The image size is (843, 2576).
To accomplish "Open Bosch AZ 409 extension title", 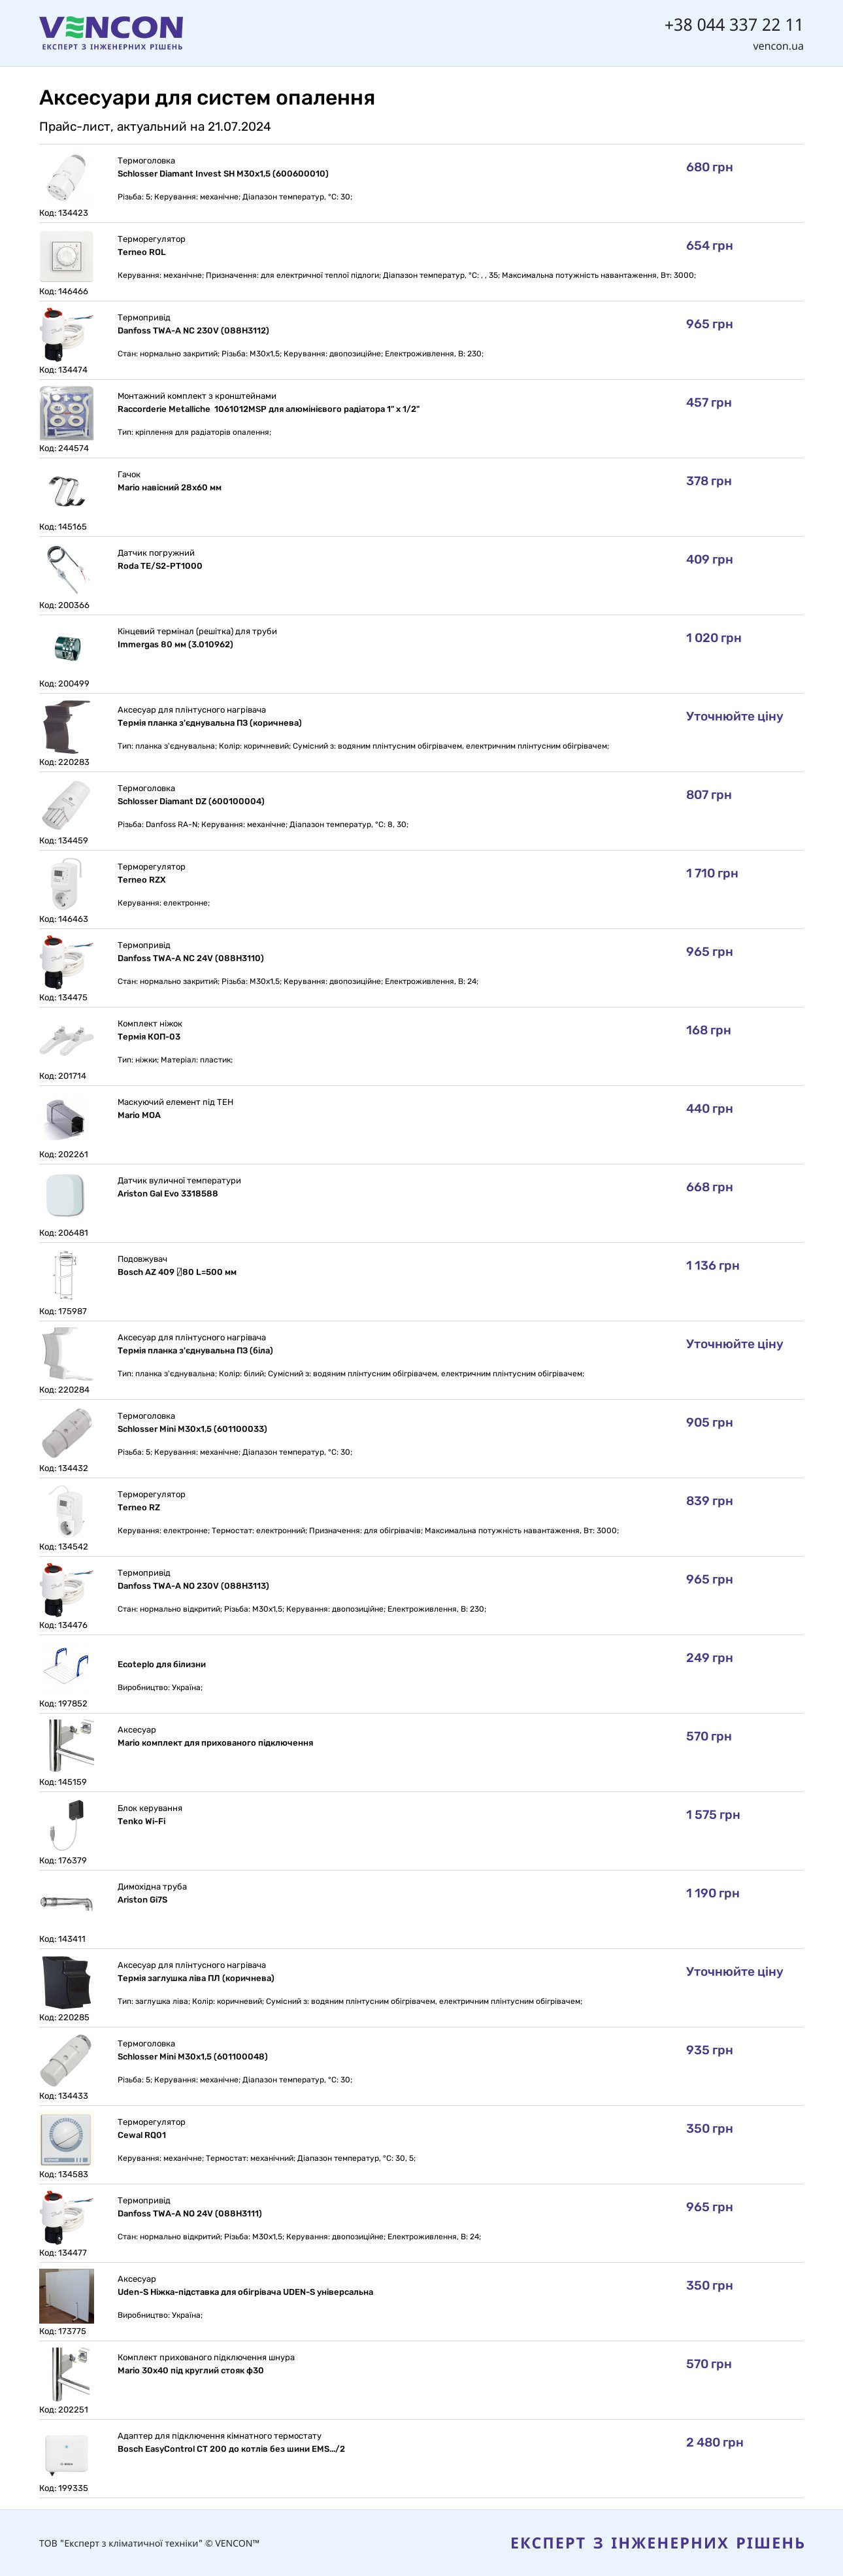I will click(177, 1272).
